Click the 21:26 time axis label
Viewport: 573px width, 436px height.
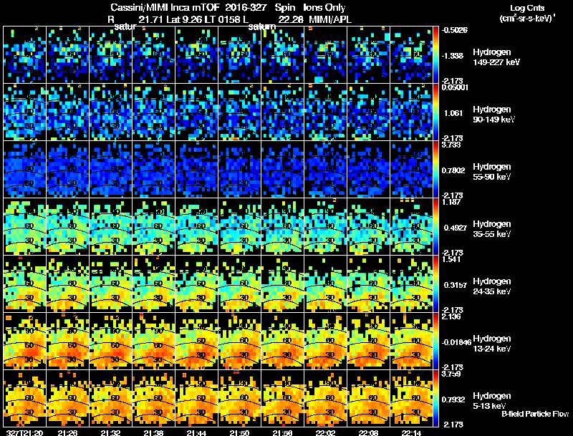67,433
